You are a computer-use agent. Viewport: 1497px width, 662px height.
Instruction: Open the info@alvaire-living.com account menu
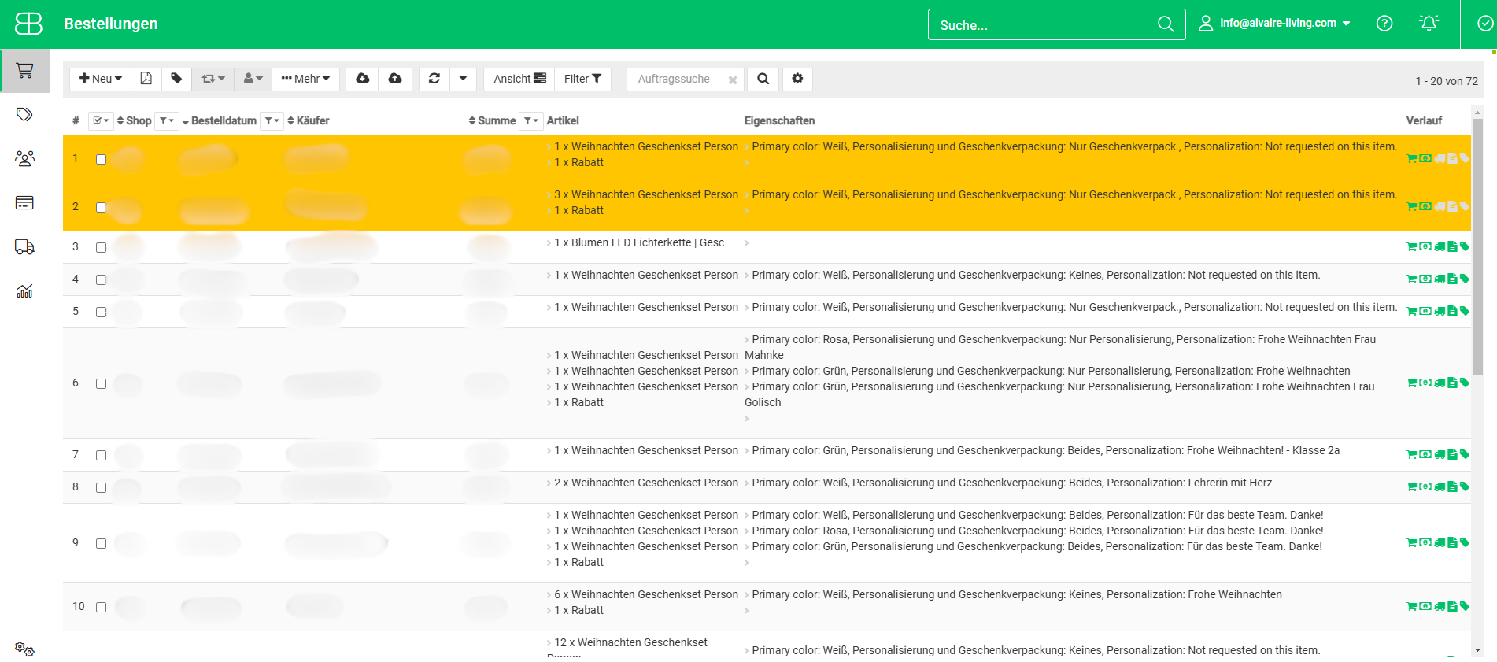[x=1275, y=24]
